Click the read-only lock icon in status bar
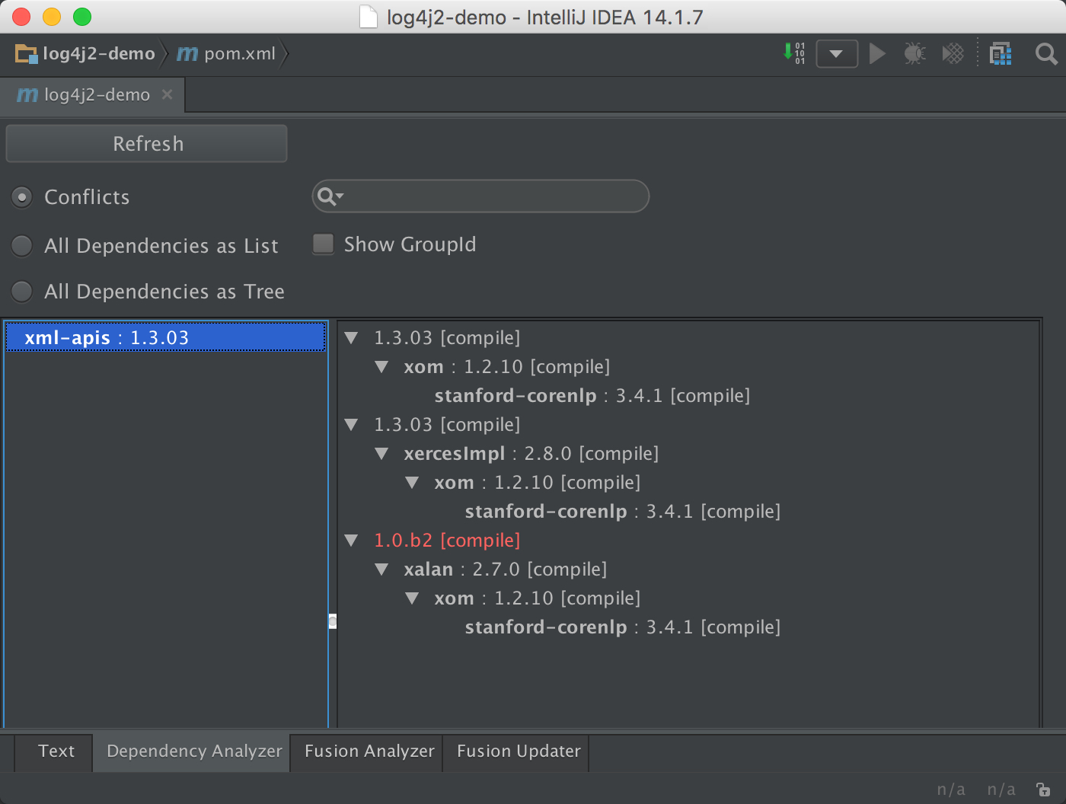The width and height of the screenshot is (1066, 804). 1043,790
